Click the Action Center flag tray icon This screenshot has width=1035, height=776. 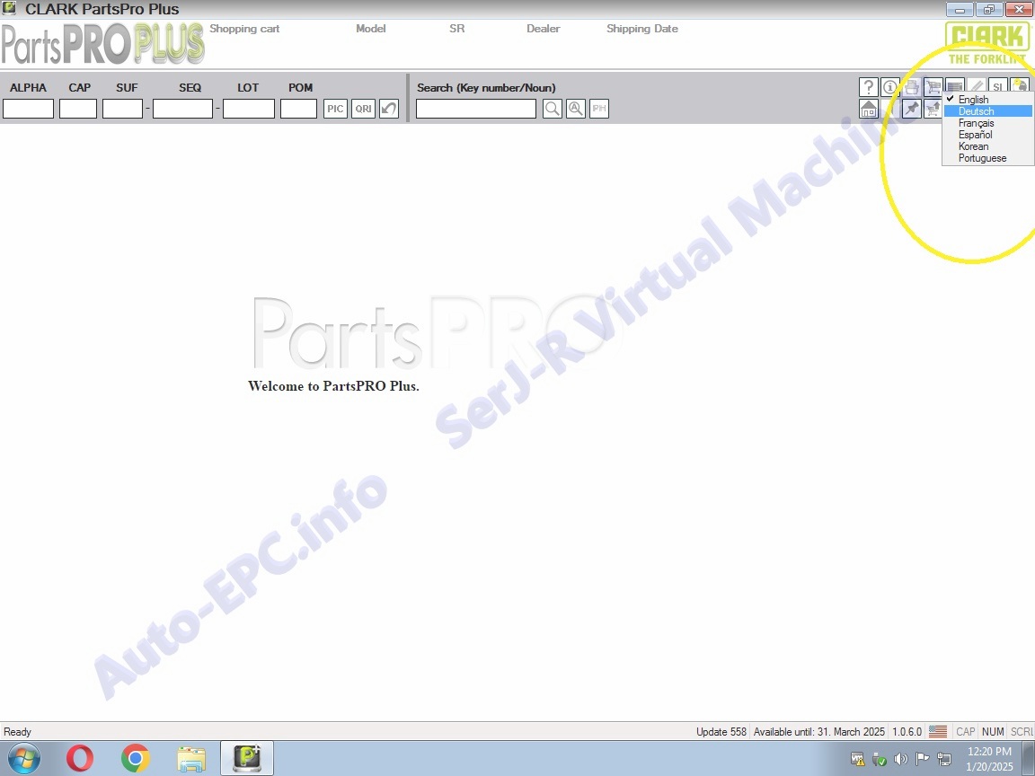pos(922,760)
